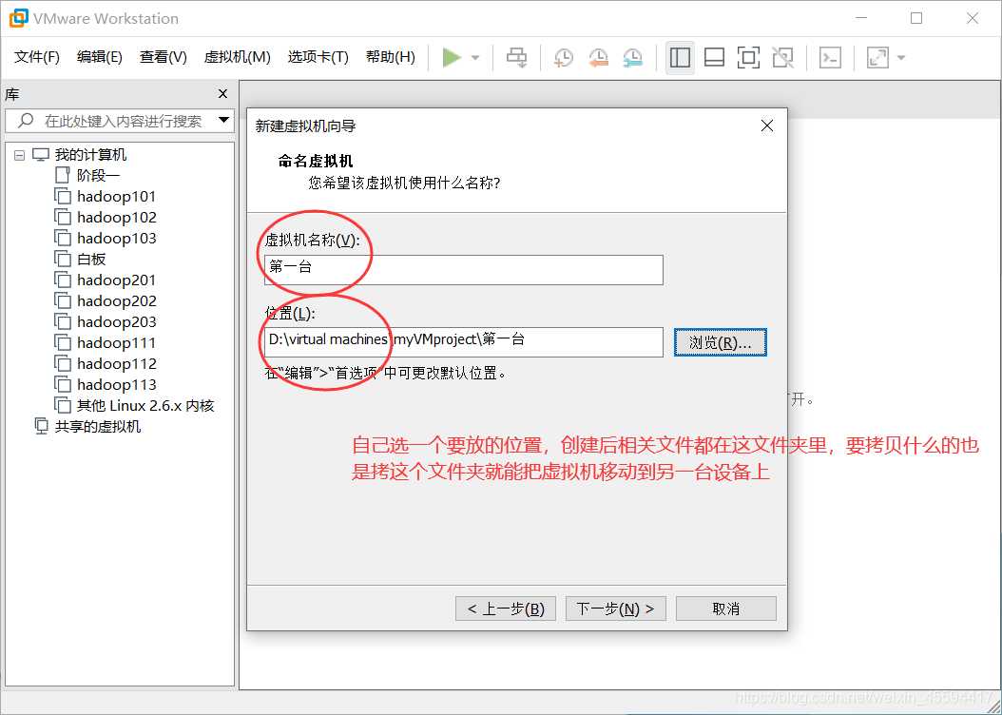Open the 选项卡(T) menu

point(318,57)
